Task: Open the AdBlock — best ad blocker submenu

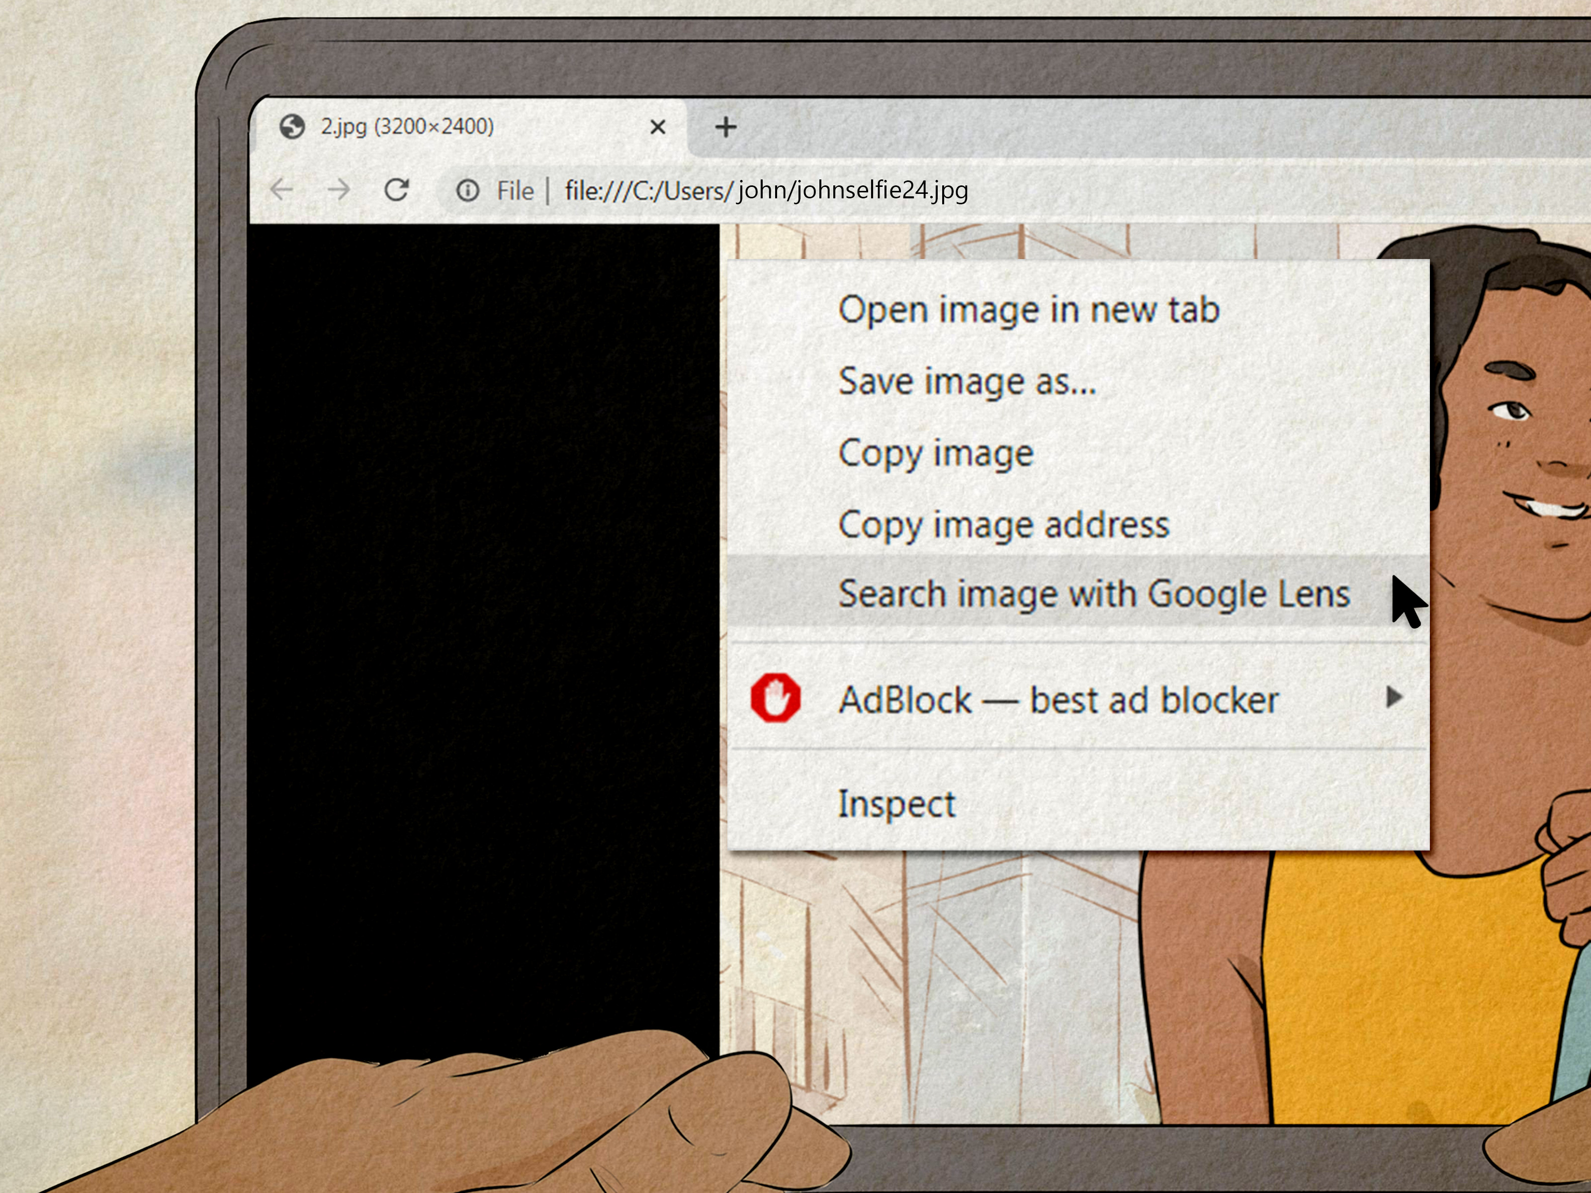Action: point(1060,699)
